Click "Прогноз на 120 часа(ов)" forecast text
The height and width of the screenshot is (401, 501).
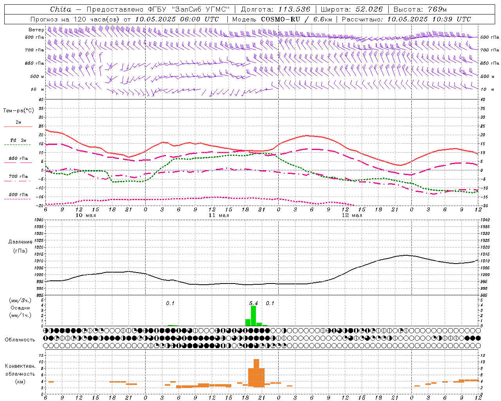coord(76,19)
